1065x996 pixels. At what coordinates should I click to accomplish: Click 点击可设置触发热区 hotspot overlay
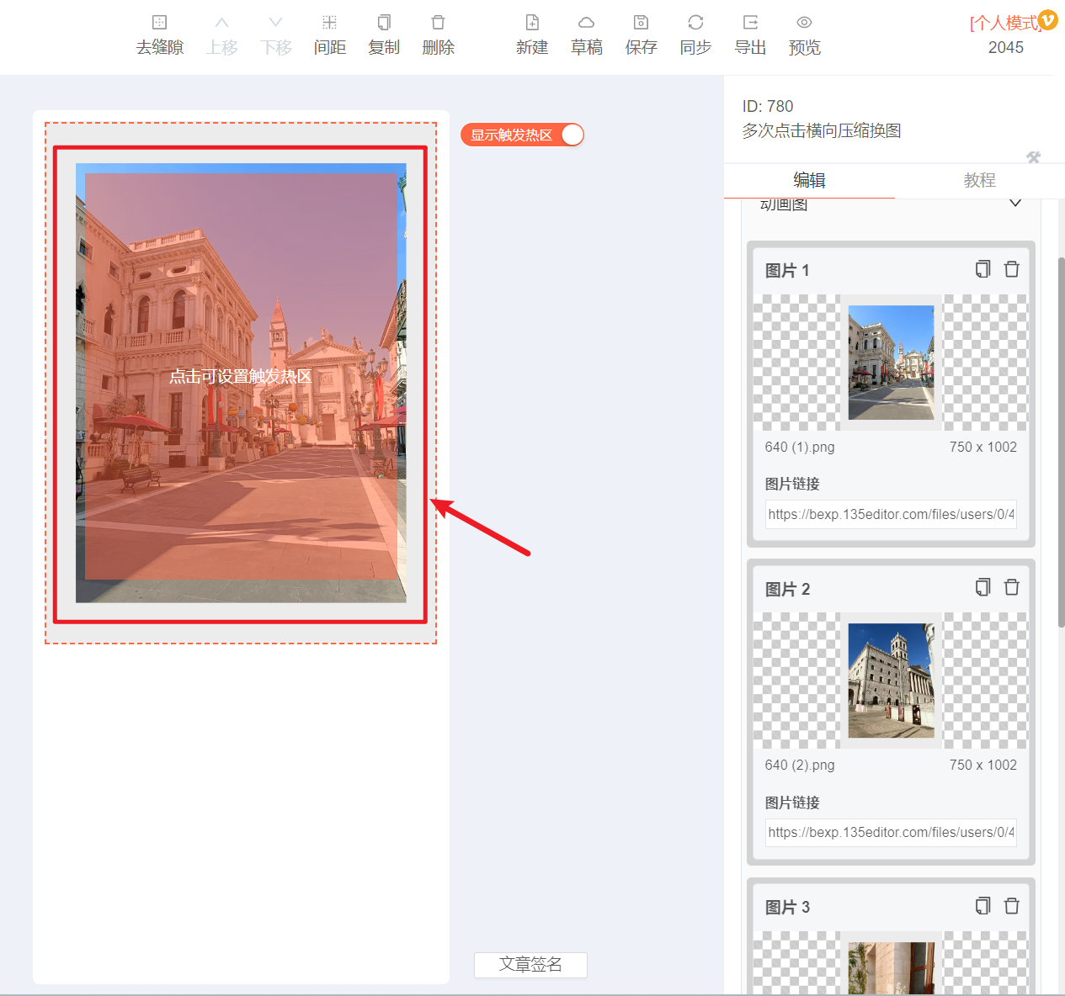click(x=241, y=376)
